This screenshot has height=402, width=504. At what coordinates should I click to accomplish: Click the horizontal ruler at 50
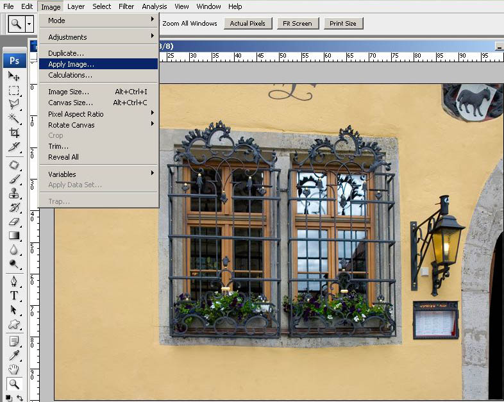(283, 56)
